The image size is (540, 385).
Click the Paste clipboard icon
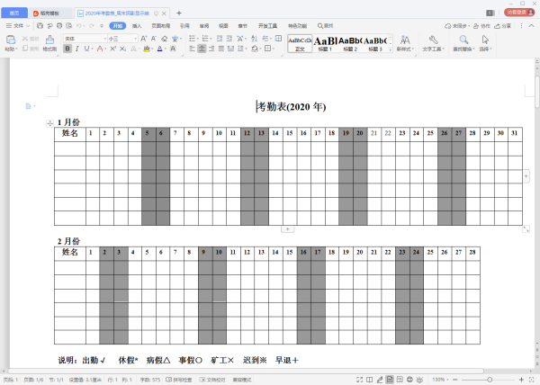coord(11,40)
